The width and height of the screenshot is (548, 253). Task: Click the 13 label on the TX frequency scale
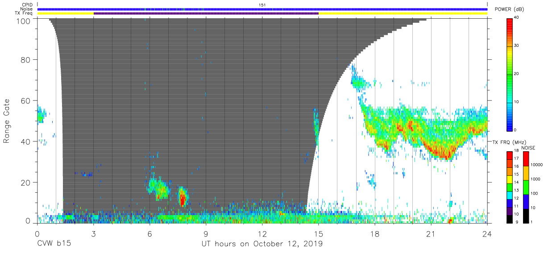[x=517, y=191]
